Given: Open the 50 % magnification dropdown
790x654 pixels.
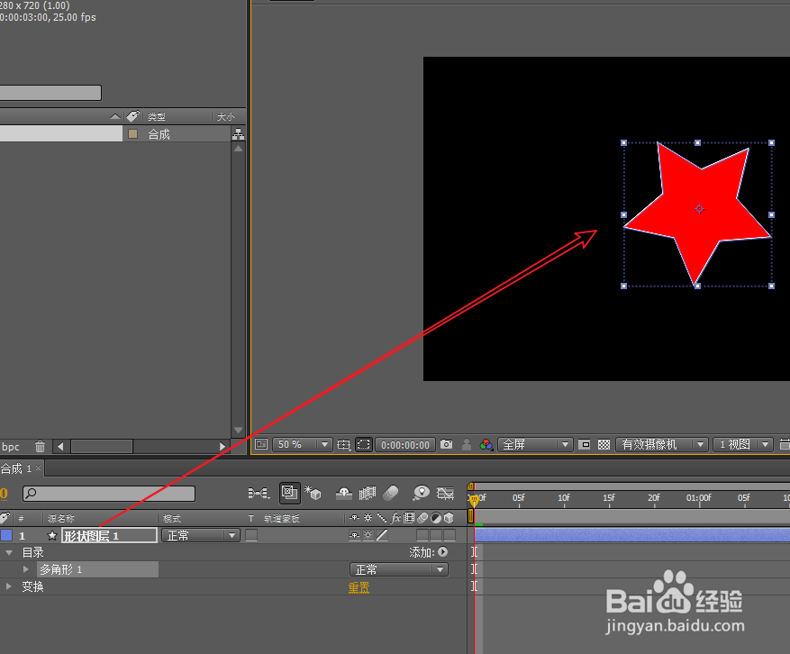Looking at the screenshot, I should [x=302, y=444].
